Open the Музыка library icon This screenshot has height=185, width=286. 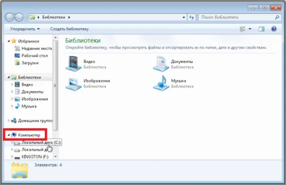click(161, 83)
